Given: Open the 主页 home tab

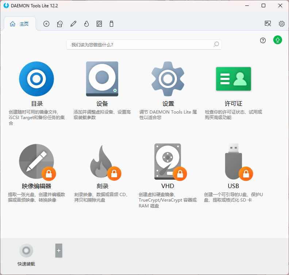Looking at the screenshot, I should [x=19, y=24].
